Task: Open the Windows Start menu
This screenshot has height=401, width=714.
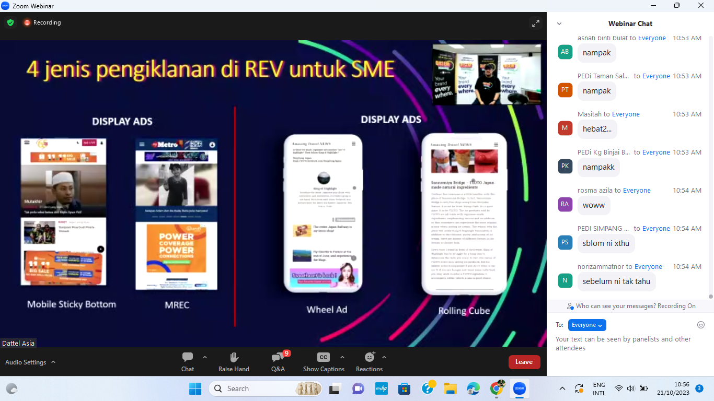Action: 195,388
